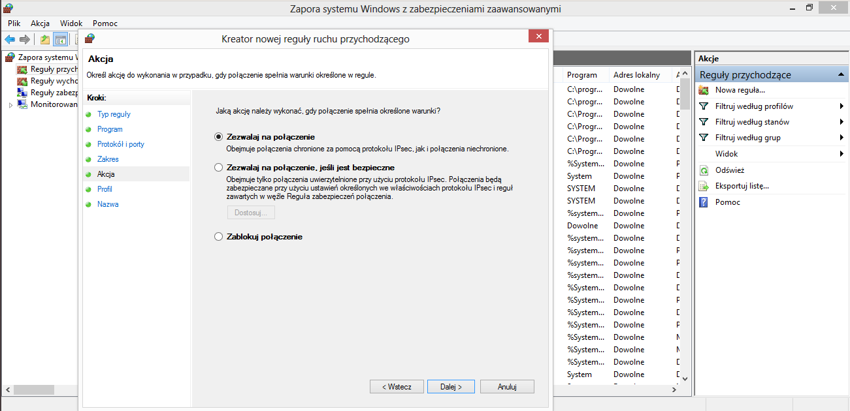Go to the 'Typ reguły' wizard step
Screen dimensions: 850x411
coord(114,114)
